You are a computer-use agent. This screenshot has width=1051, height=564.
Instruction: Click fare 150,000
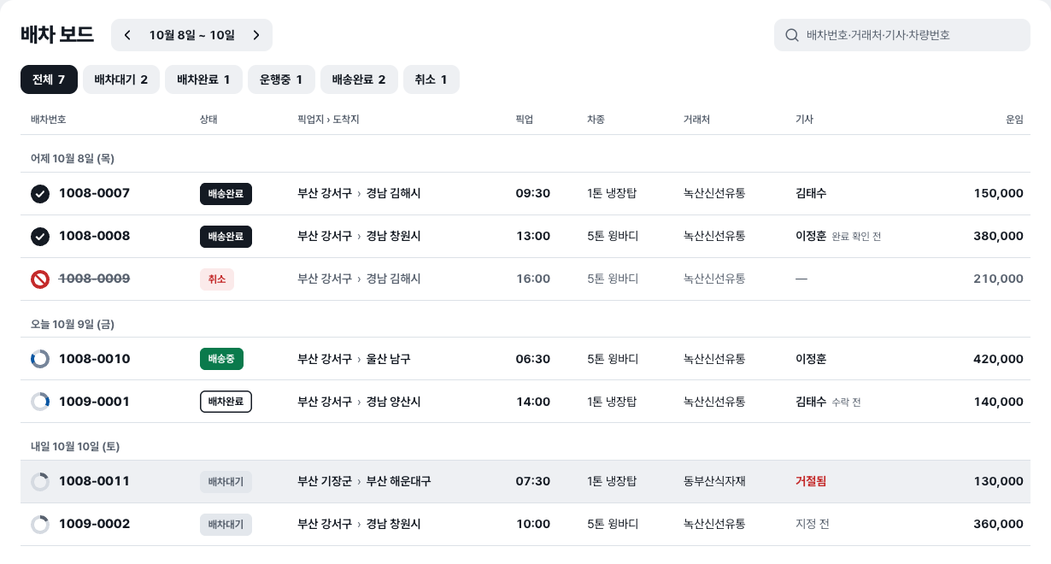pos(998,194)
